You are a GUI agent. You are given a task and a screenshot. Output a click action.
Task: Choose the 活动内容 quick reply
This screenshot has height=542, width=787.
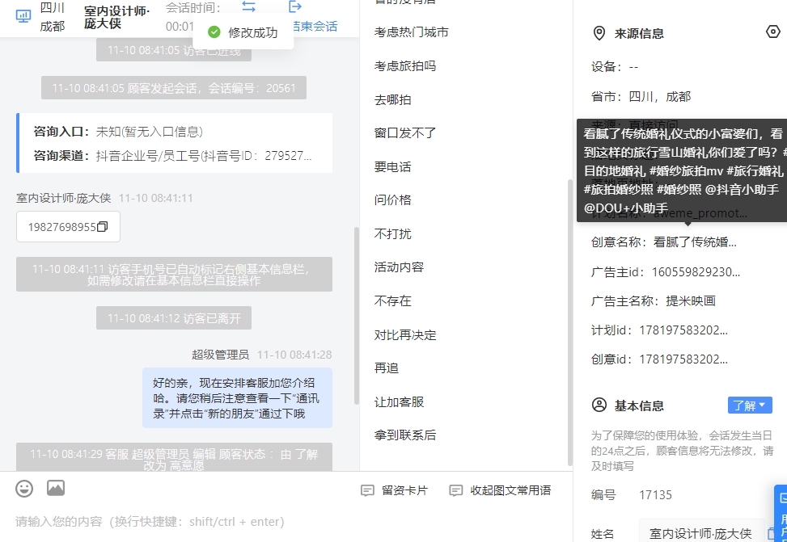click(x=399, y=267)
